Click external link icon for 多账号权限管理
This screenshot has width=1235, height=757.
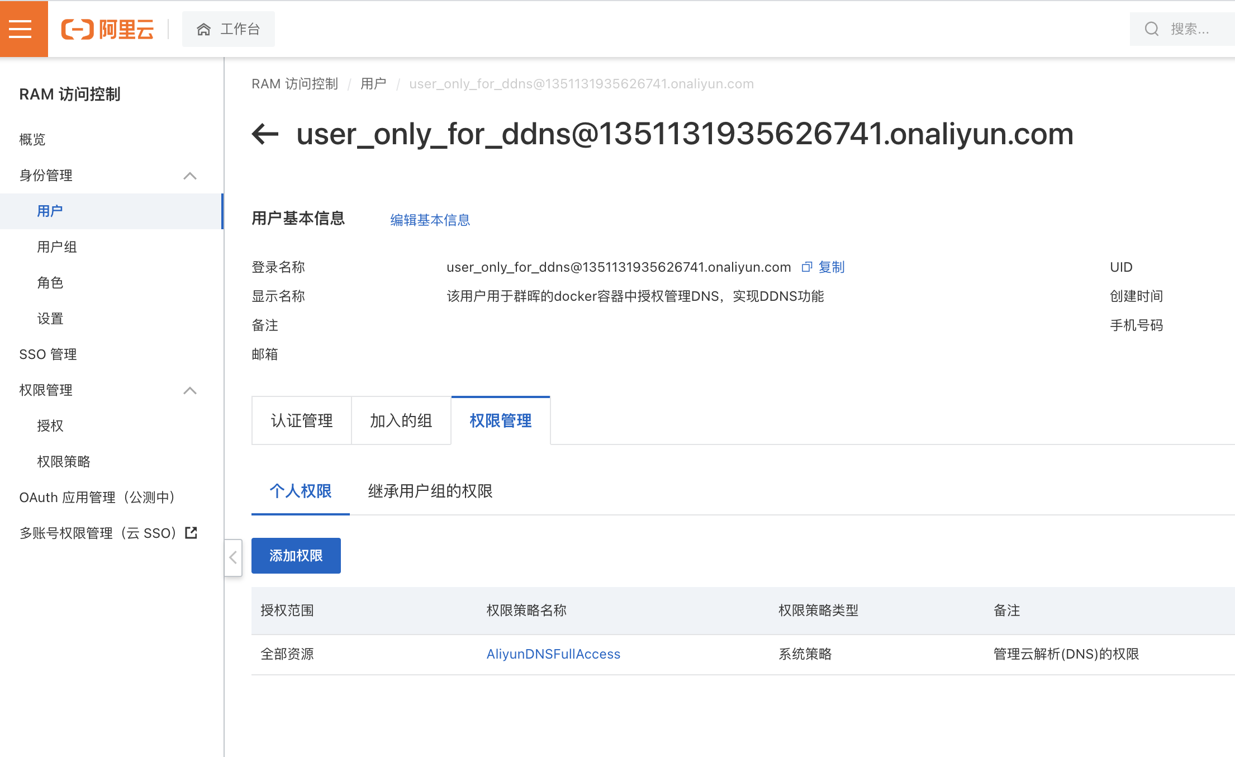tap(191, 532)
